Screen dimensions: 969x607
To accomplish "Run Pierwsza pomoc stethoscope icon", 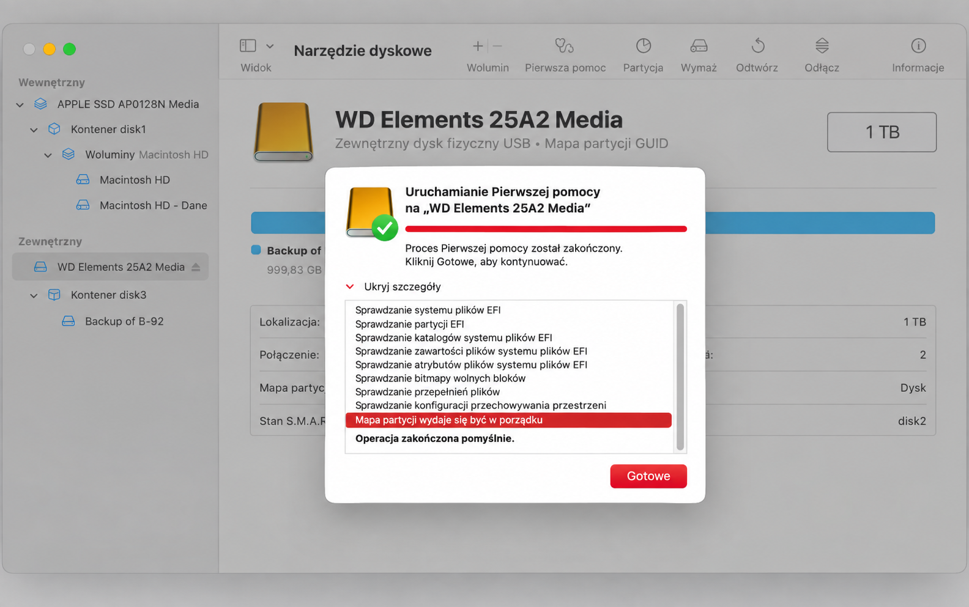I will (x=564, y=46).
